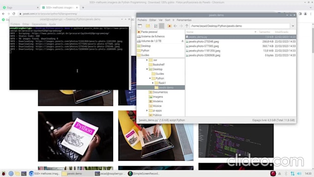Create new folder using toolbar icon
Image resolution: width=314 pixels, height=177 pixels.
coord(148,26)
